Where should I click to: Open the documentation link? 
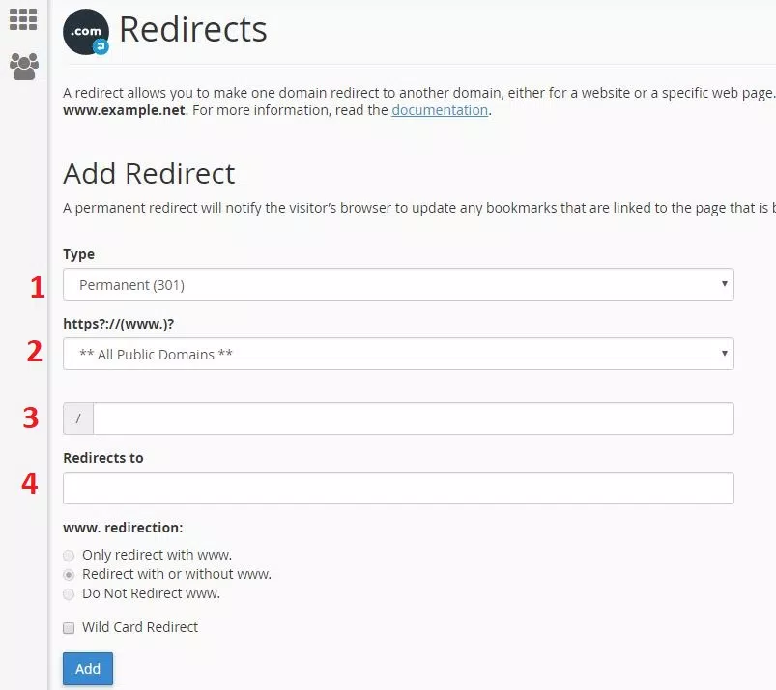click(440, 110)
